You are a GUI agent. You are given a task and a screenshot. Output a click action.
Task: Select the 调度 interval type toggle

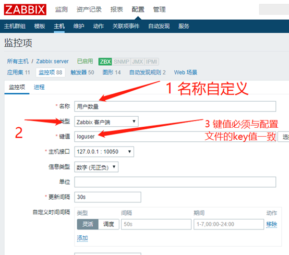[x=109, y=224]
